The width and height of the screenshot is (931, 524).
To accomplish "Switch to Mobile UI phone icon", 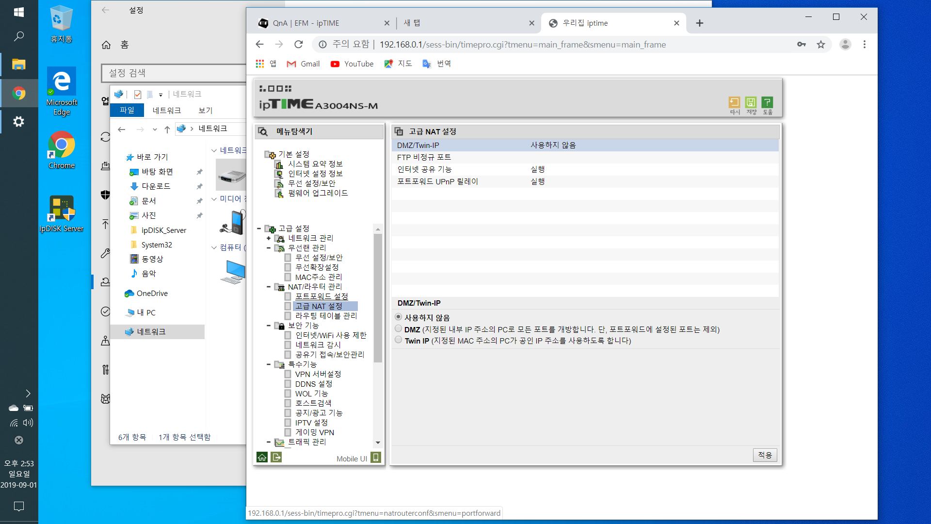I will coord(376,457).
